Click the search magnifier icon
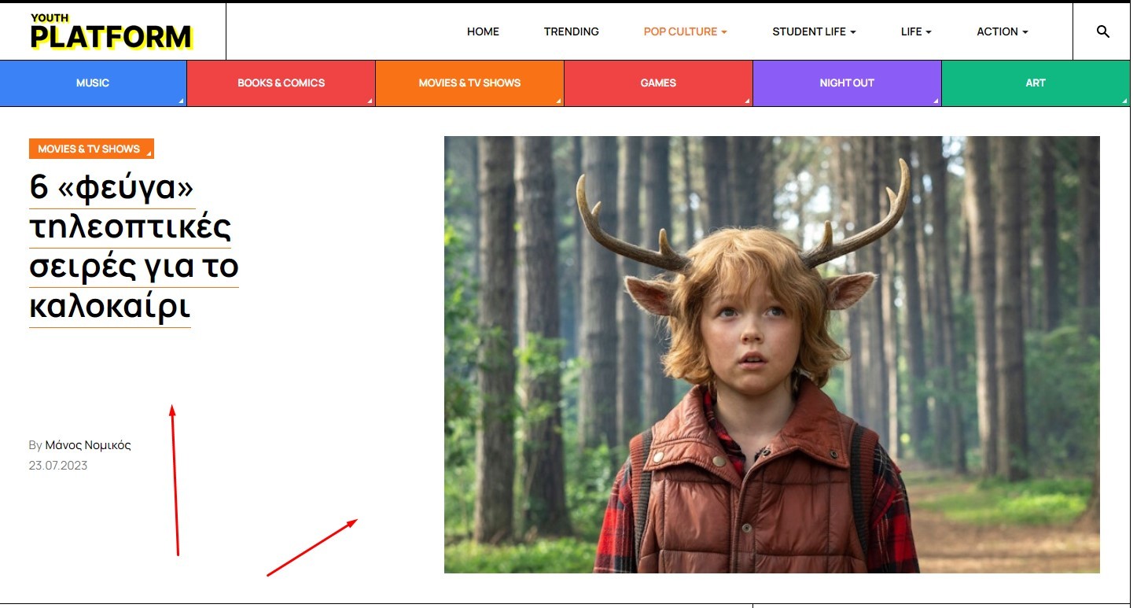1148x608 pixels. click(x=1102, y=31)
